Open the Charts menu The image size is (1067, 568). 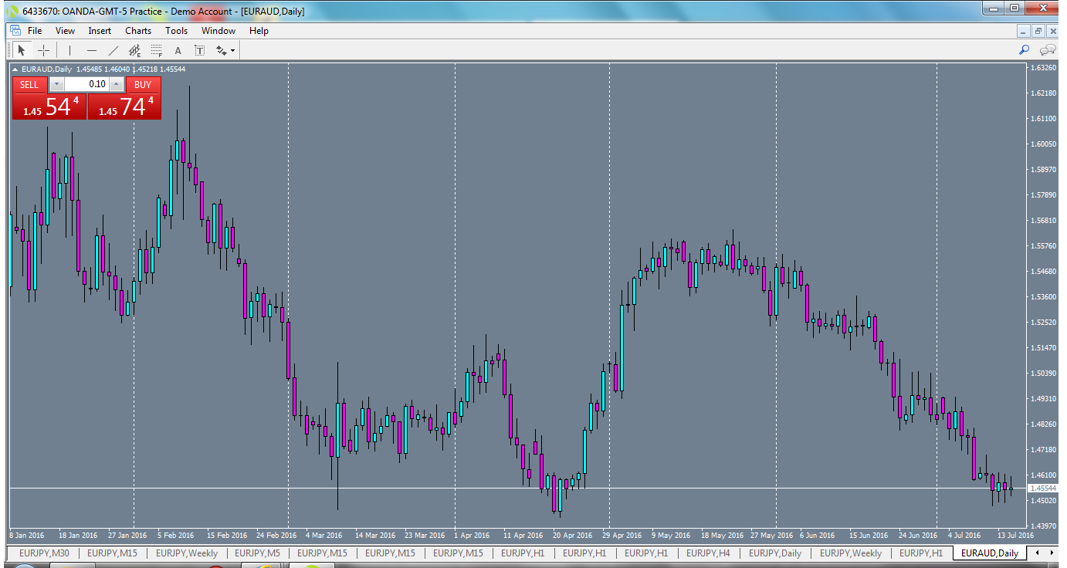click(x=137, y=31)
